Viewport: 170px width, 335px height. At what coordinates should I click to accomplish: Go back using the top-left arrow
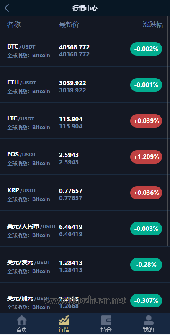pyautogui.click(x=7, y=8)
